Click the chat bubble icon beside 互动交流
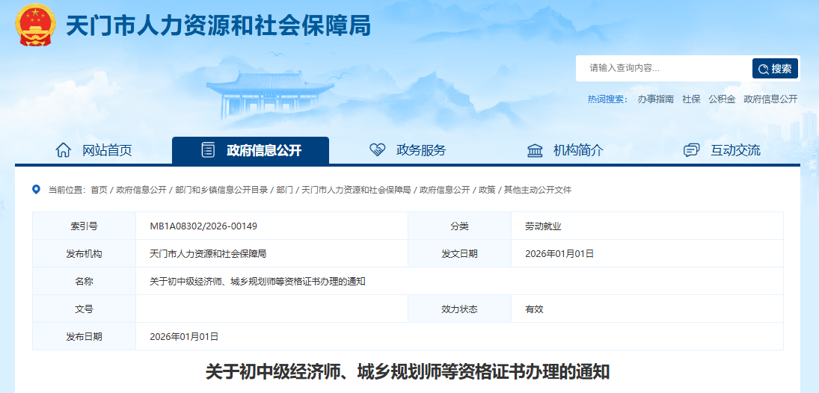The width and height of the screenshot is (819, 393). pos(692,150)
